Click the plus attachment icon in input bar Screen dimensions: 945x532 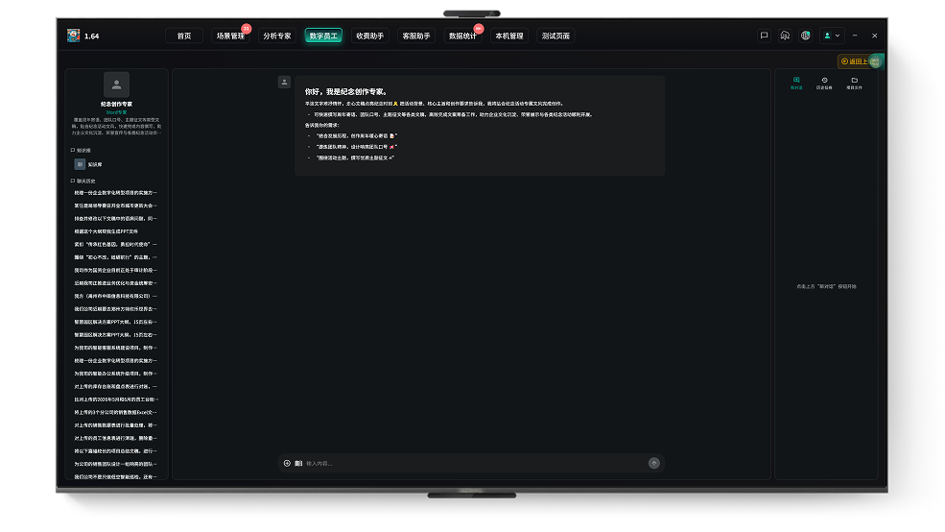pyautogui.click(x=287, y=463)
